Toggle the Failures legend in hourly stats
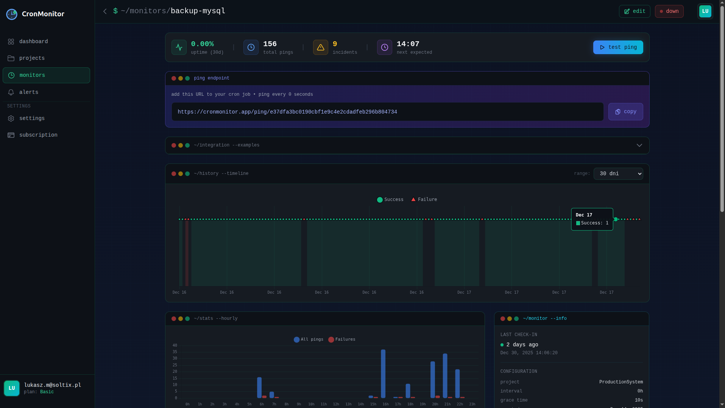Image resolution: width=725 pixels, height=408 pixels. coord(341,339)
